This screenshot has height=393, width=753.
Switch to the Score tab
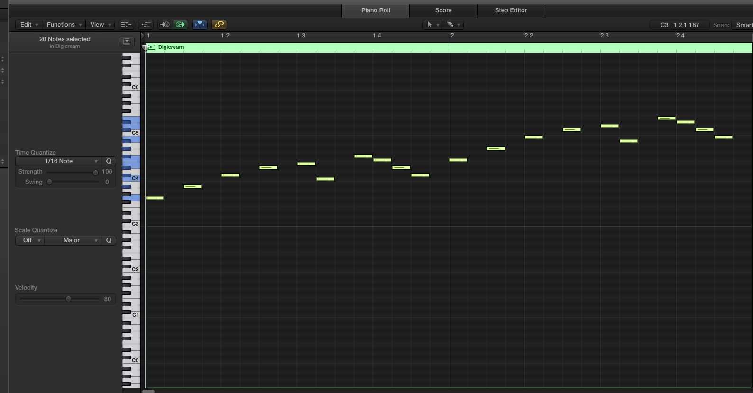pyautogui.click(x=443, y=10)
